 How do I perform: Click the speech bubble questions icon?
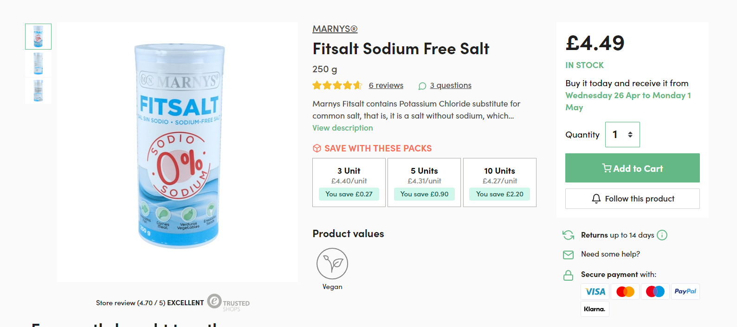coord(422,86)
